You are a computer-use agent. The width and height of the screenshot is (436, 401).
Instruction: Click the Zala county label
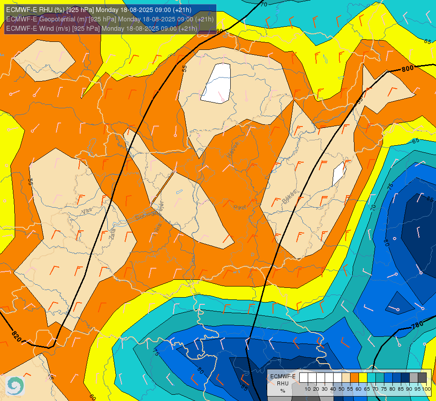click(x=112, y=234)
